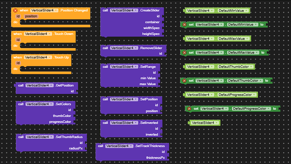Click heightSpec socket label in CreateSlider block
291x164 pixels.
click(x=151, y=34)
